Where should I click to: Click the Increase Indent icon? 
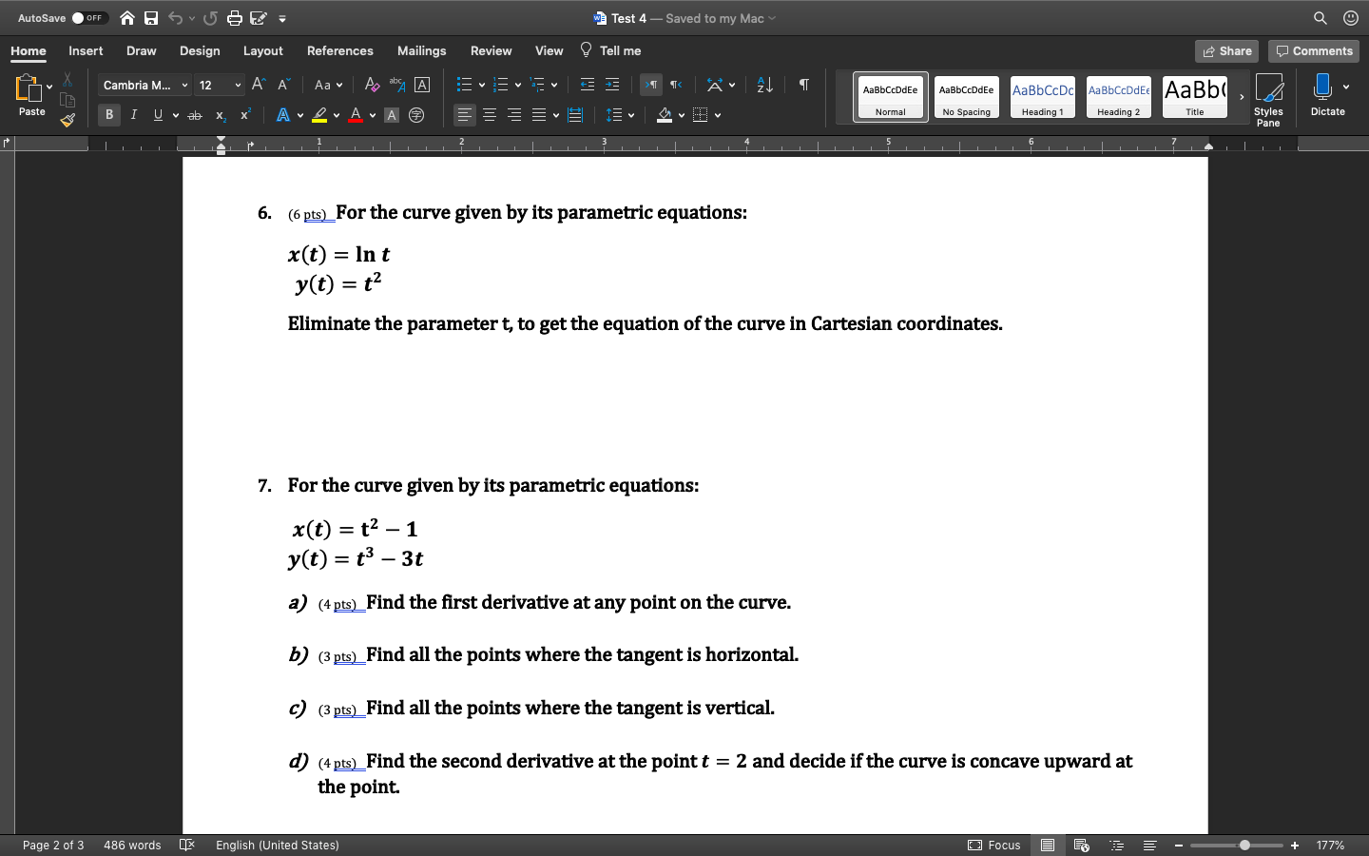tap(612, 85)
